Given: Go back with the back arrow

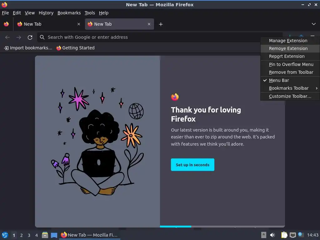Looking at the screenshot, I should click(x=7, y=37).
